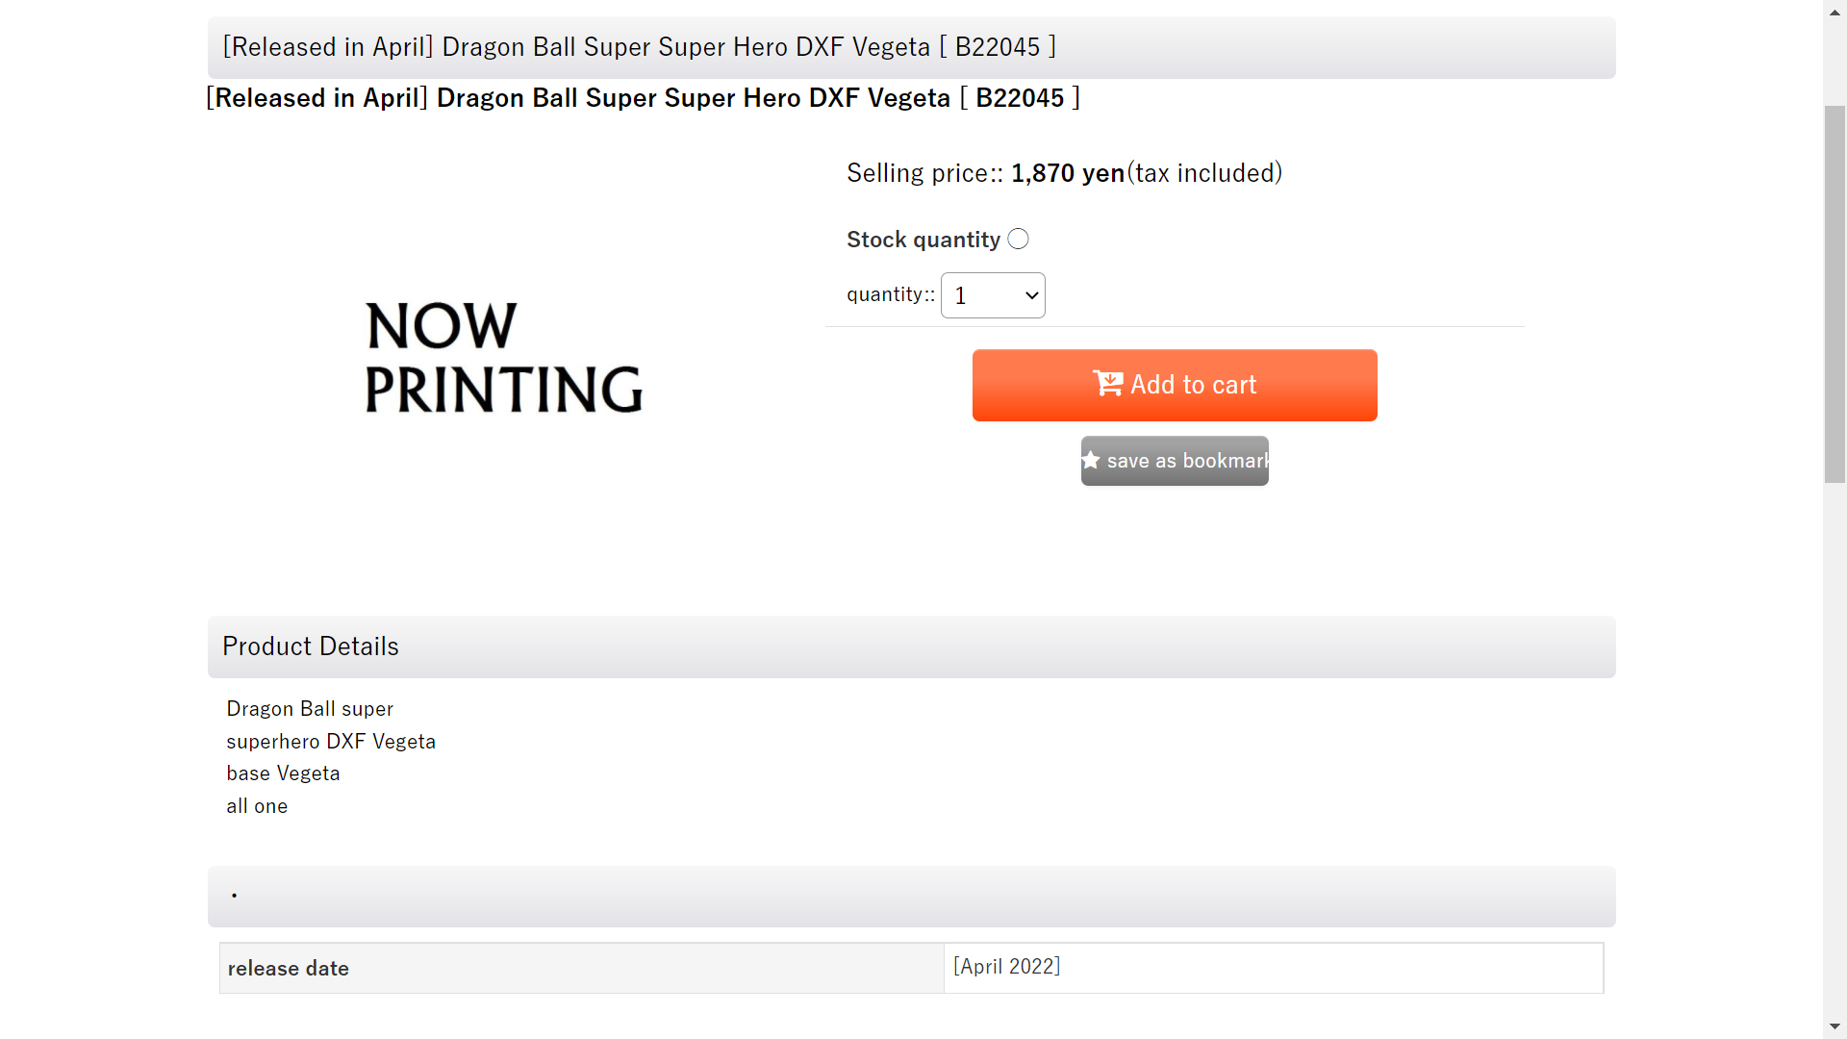The image size is (1847, 1039).
Task: Click the grey product title header bar
Action: [x=911, y=47]
